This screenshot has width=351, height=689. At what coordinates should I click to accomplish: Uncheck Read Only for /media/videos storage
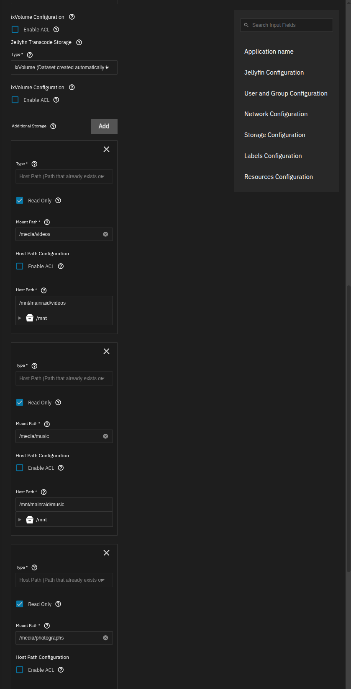point(20,200)
